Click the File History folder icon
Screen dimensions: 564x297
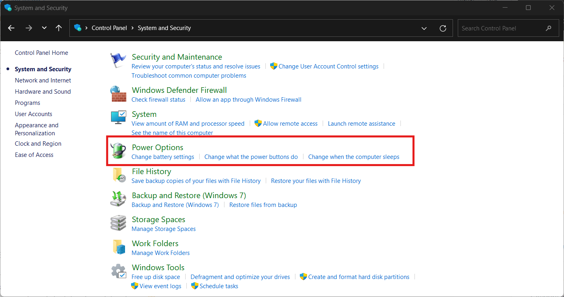click(119, 175)
